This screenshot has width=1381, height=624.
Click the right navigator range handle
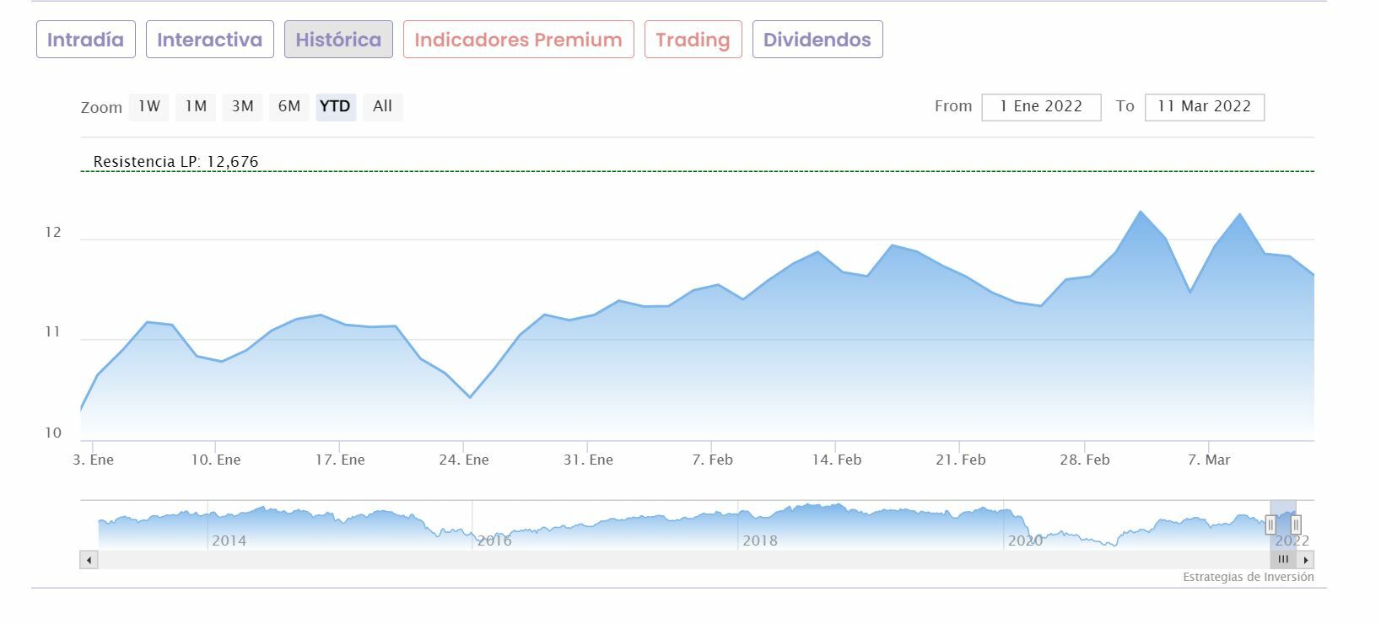(1296, 525)
